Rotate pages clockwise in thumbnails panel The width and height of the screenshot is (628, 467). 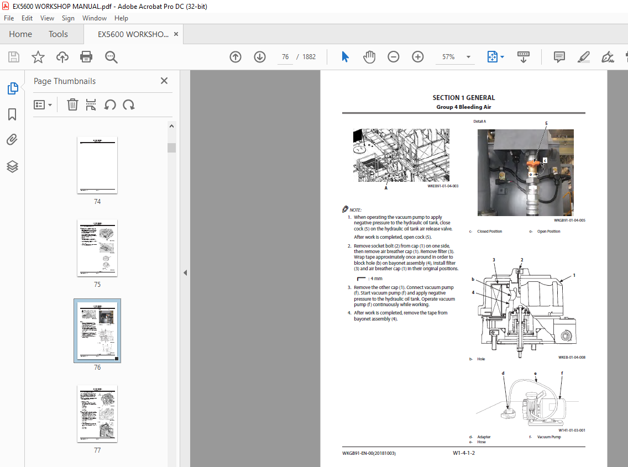click(129, 104)
